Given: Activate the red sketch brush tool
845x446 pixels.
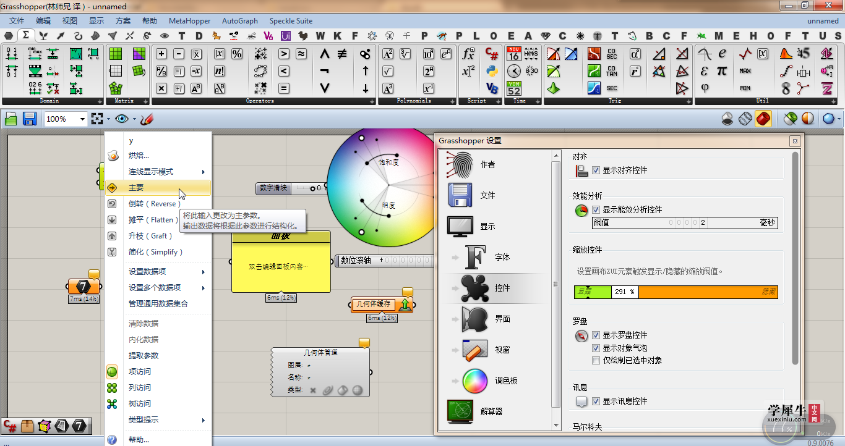Looking at the screenshot, I should tap(147, 119).
